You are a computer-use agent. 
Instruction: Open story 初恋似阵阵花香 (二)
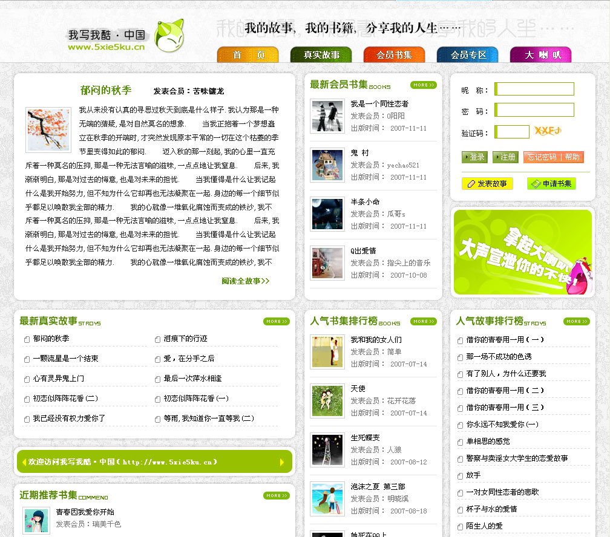(65, 399)
